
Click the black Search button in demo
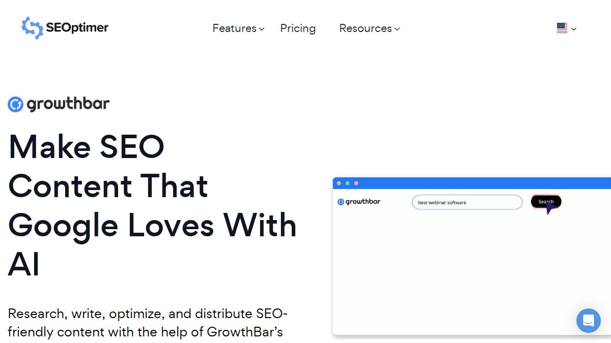pyautogui.click(x=546, y=202)
